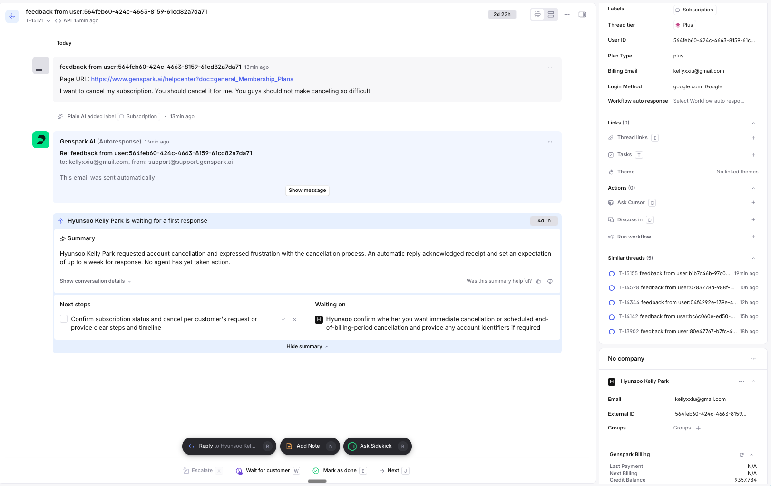Refresh the Genspark Billing section
Viewport: 771px width, 486px height.
coord(741,455)
